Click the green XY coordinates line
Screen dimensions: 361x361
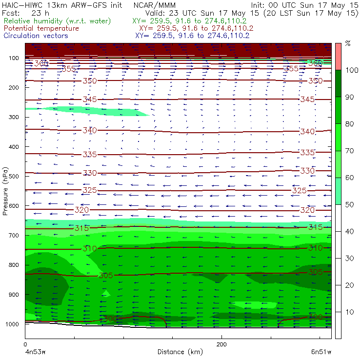tap(189, 21)
